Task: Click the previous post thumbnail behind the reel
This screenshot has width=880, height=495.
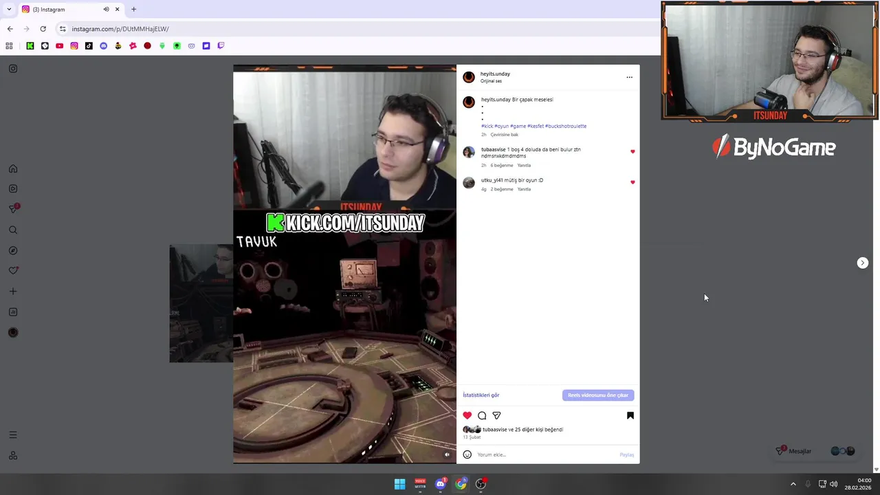Action: (201, 303)
